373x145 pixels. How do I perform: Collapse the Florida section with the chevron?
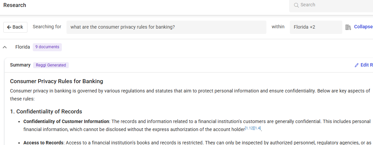point(5,47)
